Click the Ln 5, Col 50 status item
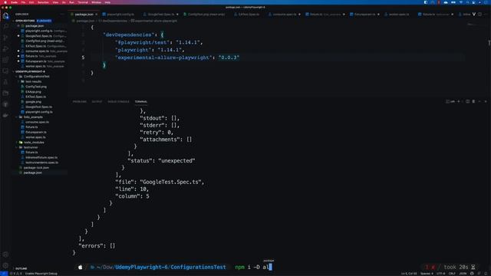The image size is (491, 276). pyautogui.click(x=409, y=274)
